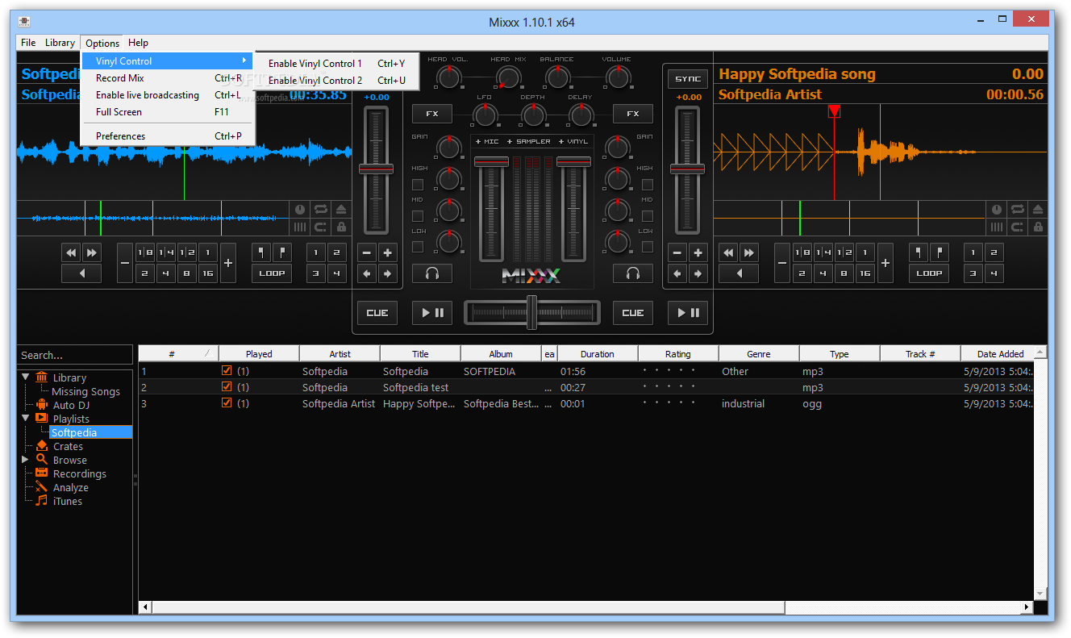Expand the + SAMPLER section
1071x638 pixels.
[529, 142]
